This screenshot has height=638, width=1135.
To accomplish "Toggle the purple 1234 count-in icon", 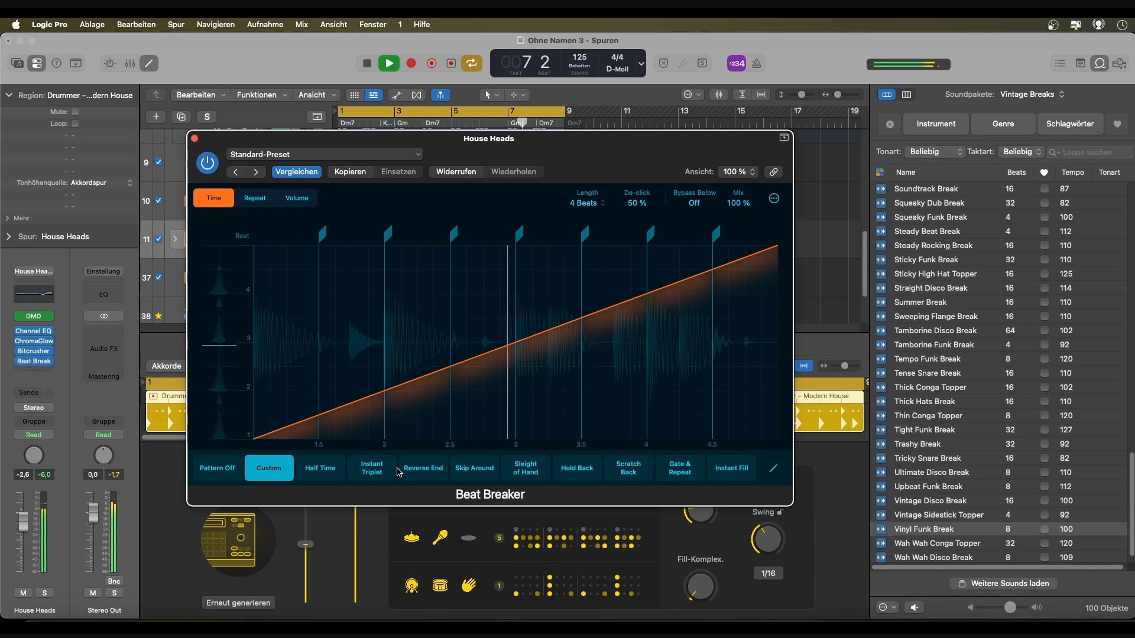I will 737,63.
